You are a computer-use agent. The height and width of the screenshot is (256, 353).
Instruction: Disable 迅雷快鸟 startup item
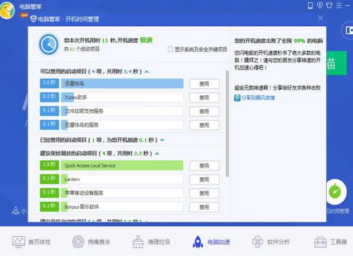point(204,84)
